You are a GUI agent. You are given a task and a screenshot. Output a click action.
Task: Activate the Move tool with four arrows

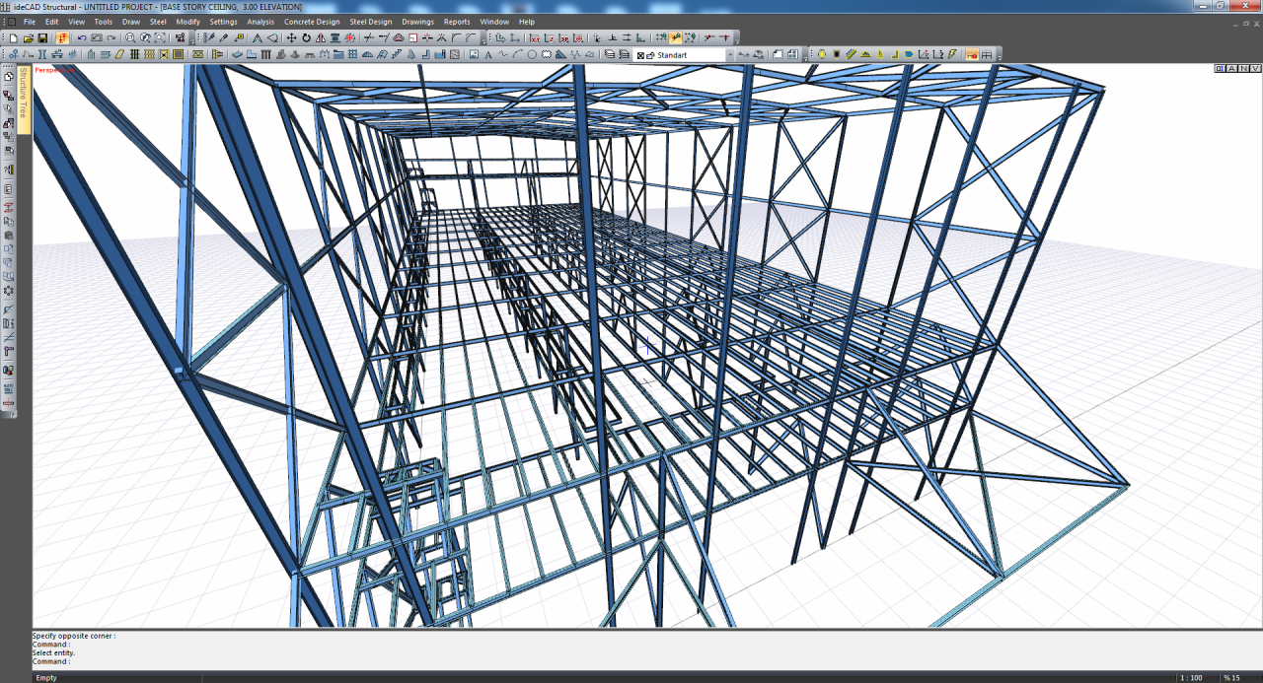point(291,37)
